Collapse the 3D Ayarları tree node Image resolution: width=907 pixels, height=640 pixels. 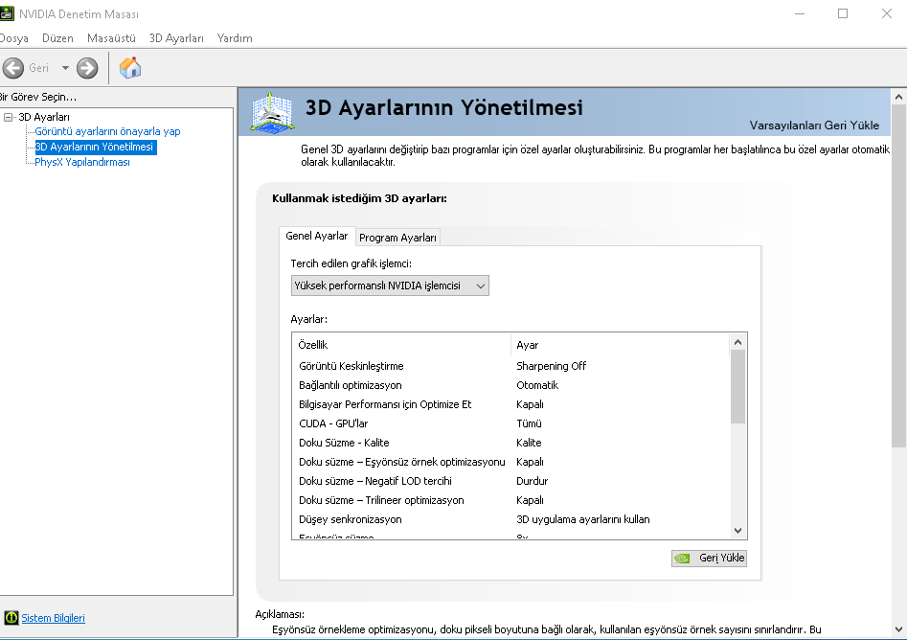pyautogui.click(x=8, y=117)
